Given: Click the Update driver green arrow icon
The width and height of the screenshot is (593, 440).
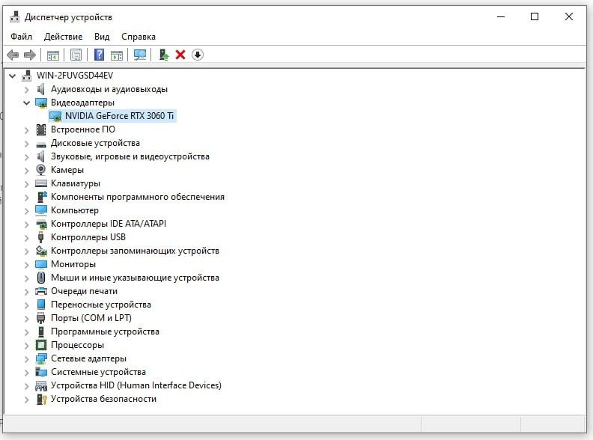Looking at the screenshot, I should (163, 55).
